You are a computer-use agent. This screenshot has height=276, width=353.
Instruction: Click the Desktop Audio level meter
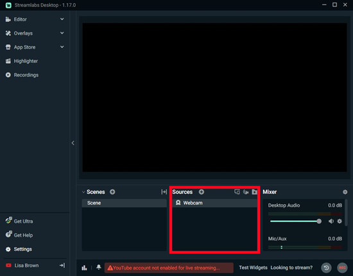click(x=305, y=214)
